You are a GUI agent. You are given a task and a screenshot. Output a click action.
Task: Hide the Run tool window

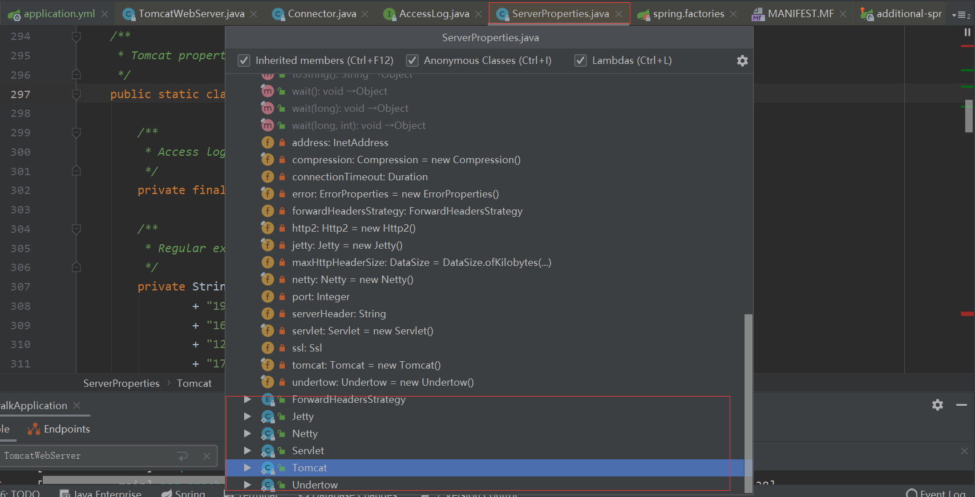point(961,405)
